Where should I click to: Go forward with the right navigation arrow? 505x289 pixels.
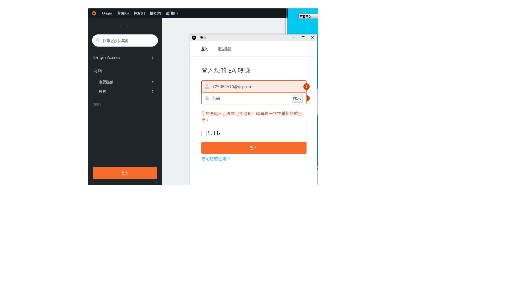[x=127, y=27]
